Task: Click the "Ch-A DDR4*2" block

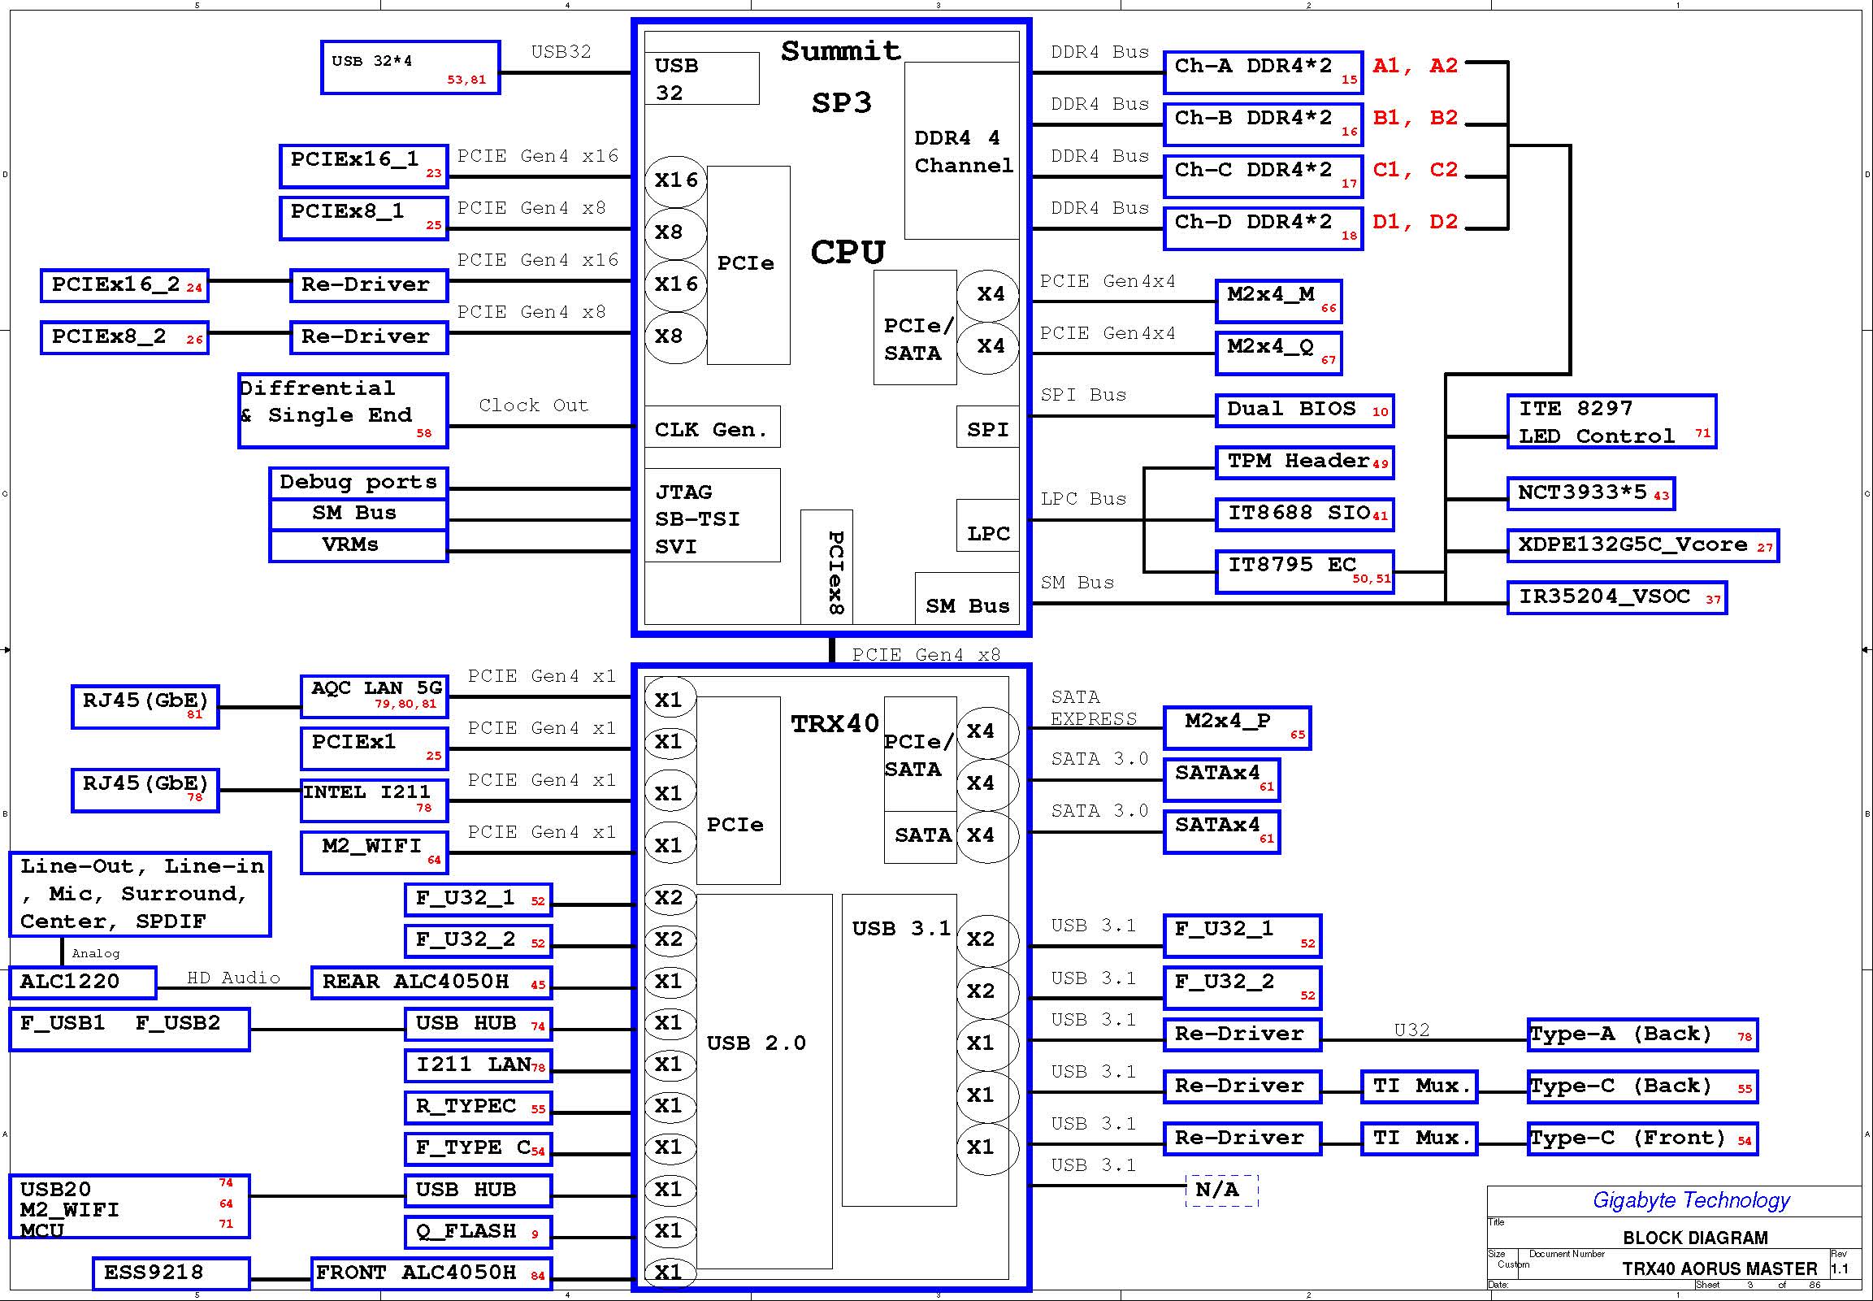Action: tap(1264, 72)
